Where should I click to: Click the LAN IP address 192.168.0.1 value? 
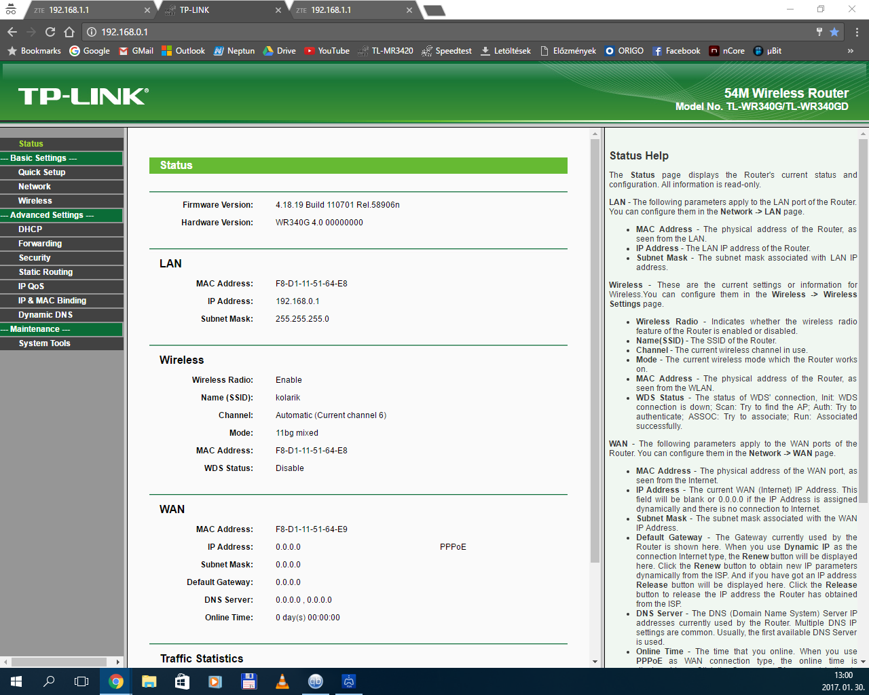pos(297,301)
